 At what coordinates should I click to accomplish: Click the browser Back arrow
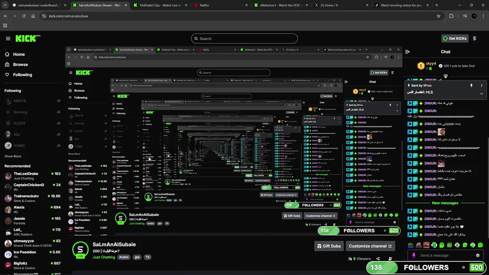click(5, 16)
